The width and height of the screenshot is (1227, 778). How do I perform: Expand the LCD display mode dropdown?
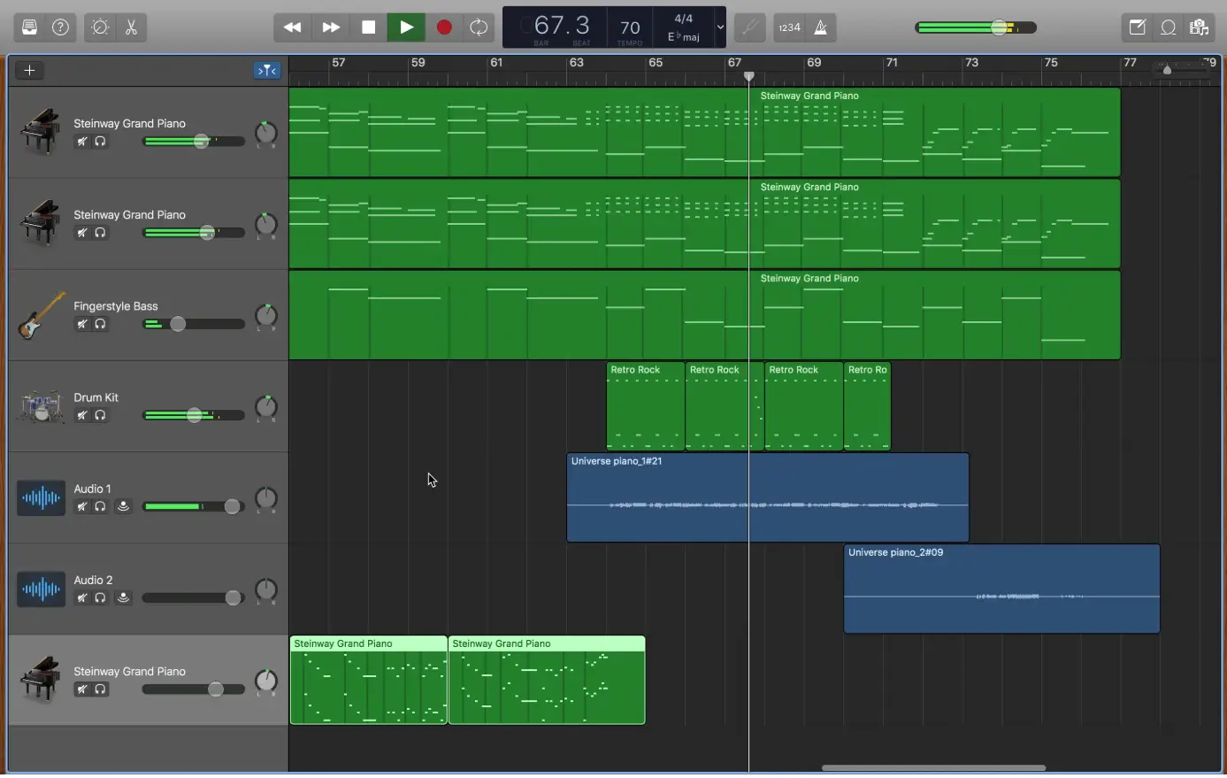[720, 27]
